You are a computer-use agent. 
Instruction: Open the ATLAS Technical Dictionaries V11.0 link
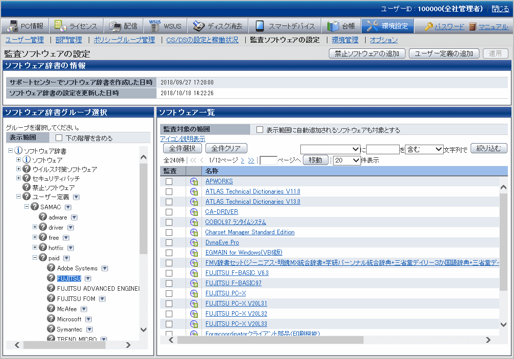(252, 191)
